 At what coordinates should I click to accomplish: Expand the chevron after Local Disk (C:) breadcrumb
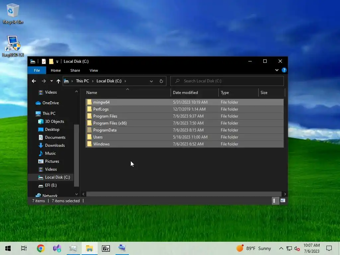tap(125, 81)
